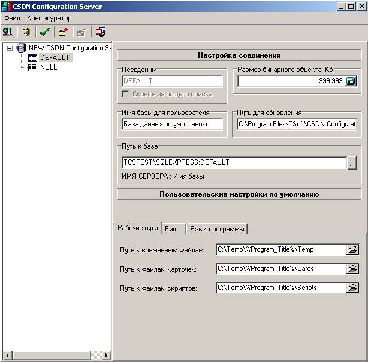This screenshot has height=362, width=368.
Task: Click the yellow help toolbar icon
Action: pyautogui.click(x=26, y=32)
